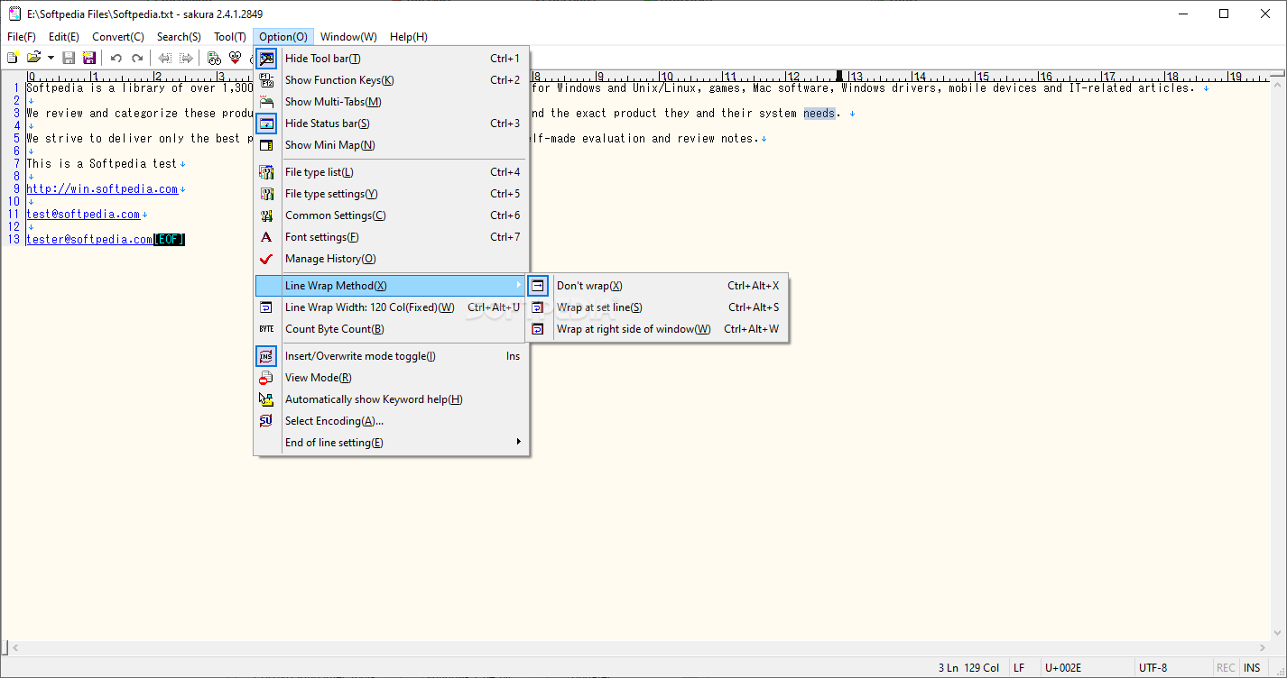
Task: Open the Help(H) menu
Action: [x=409, y=37]
